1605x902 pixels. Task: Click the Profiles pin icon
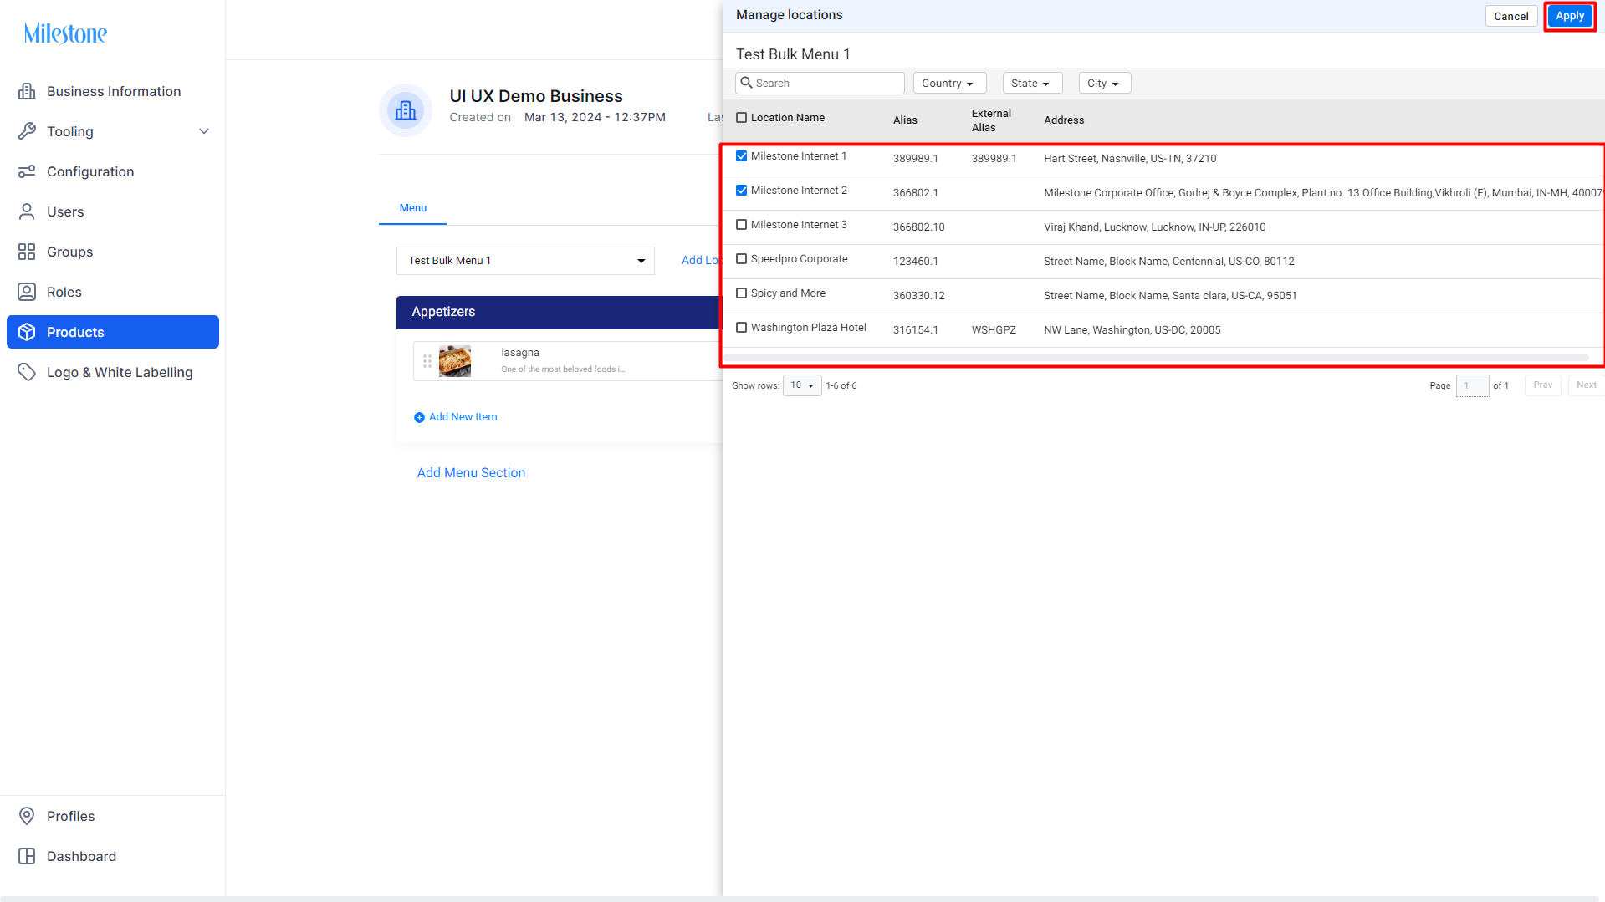click(x=27, y=816)
